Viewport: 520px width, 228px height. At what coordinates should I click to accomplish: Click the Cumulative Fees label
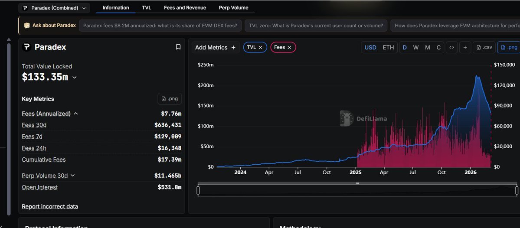tap(44, 160)
